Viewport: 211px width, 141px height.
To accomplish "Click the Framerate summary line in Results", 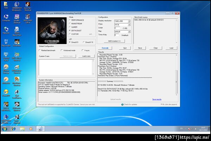I will tap(116, 91).
